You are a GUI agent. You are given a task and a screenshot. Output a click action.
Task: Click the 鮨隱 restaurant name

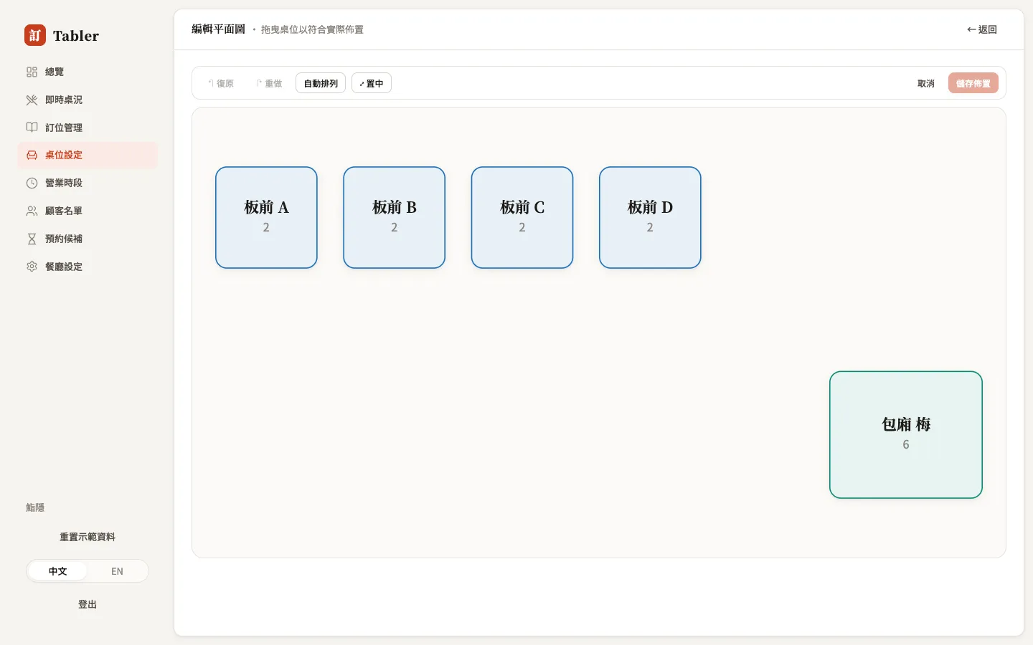(x=35, y=507)
